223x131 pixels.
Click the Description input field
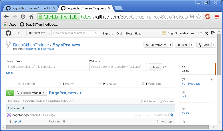click(x=46, y=67)
